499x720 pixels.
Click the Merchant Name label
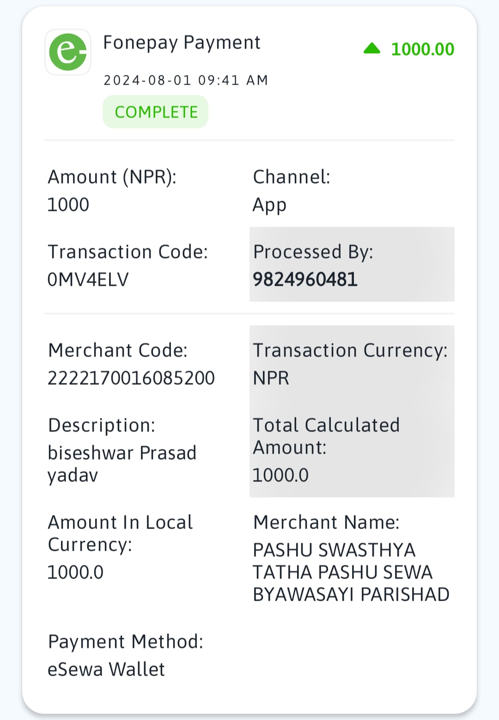click(x=326, y=523)
